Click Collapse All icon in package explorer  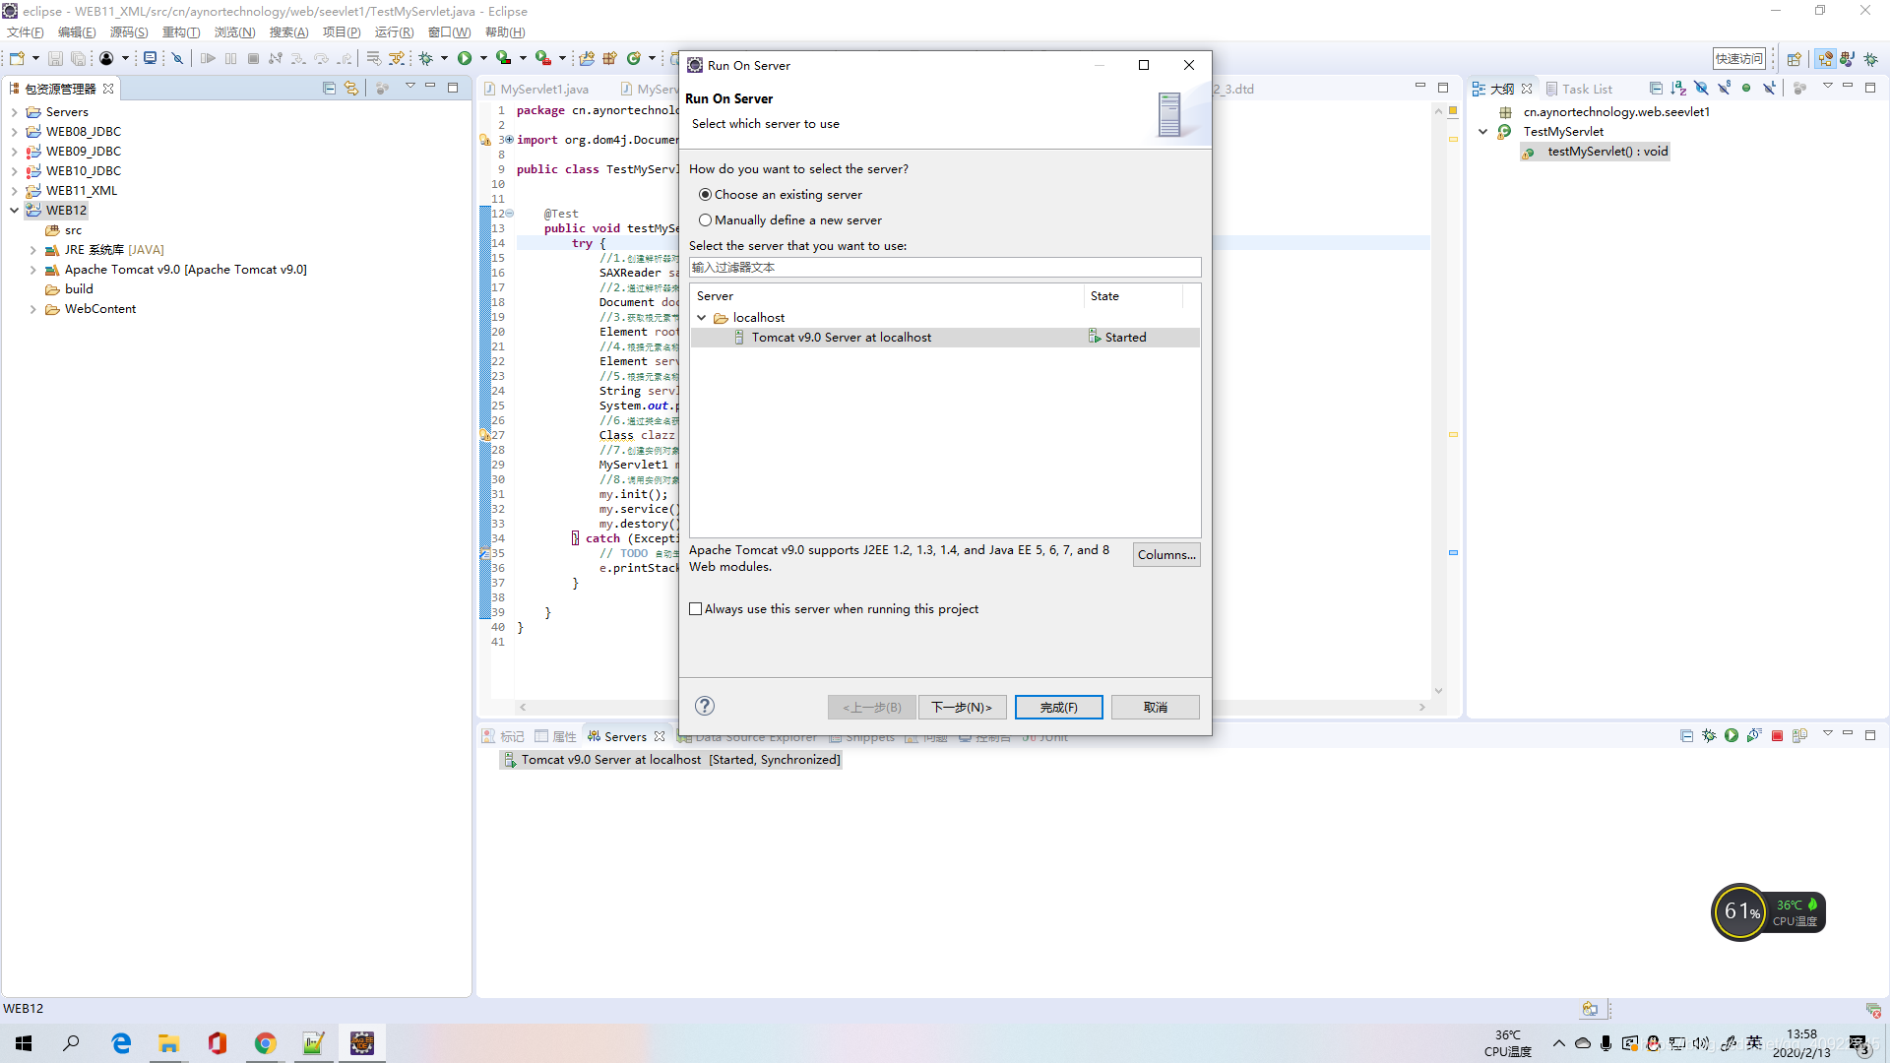tap(329, 89)
